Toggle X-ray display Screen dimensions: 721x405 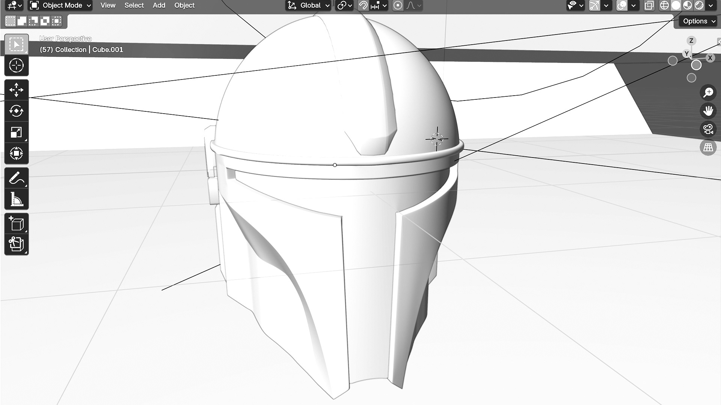click(x=649, y=6)
